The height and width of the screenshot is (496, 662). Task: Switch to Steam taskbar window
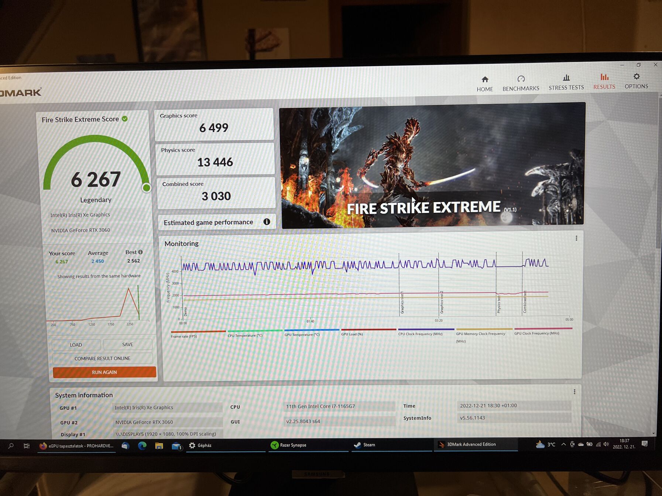(392, 445)
